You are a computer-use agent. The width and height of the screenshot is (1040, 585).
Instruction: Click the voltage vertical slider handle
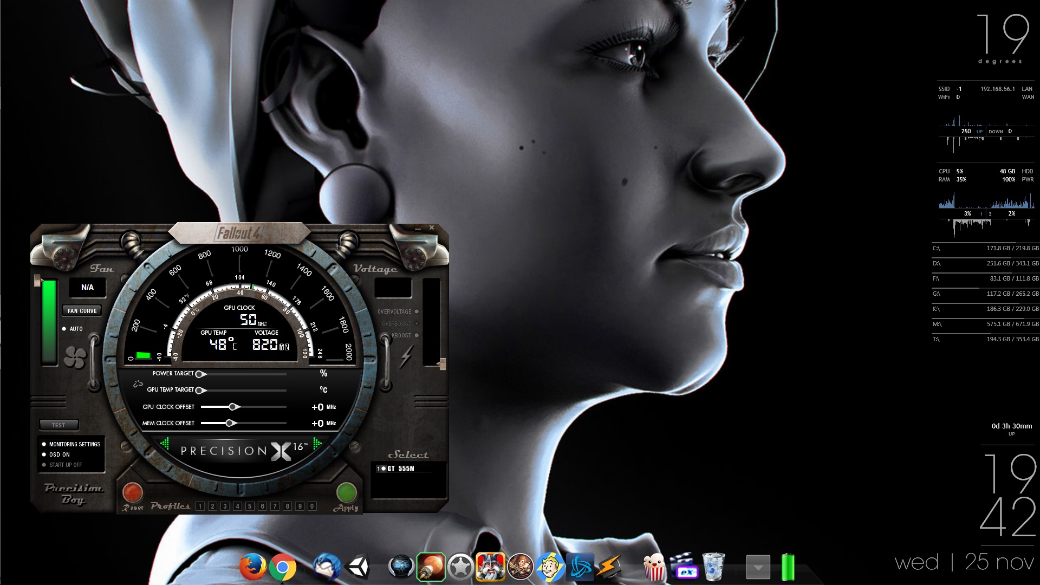[x=443, y=363]
